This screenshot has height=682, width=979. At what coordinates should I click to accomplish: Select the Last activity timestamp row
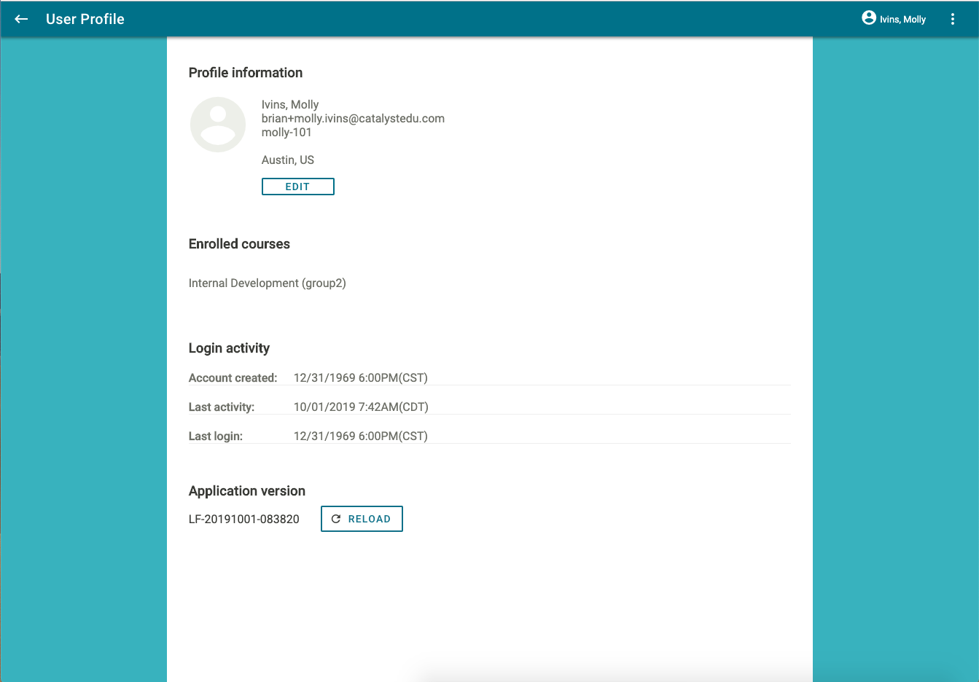[x=361, y=407]
